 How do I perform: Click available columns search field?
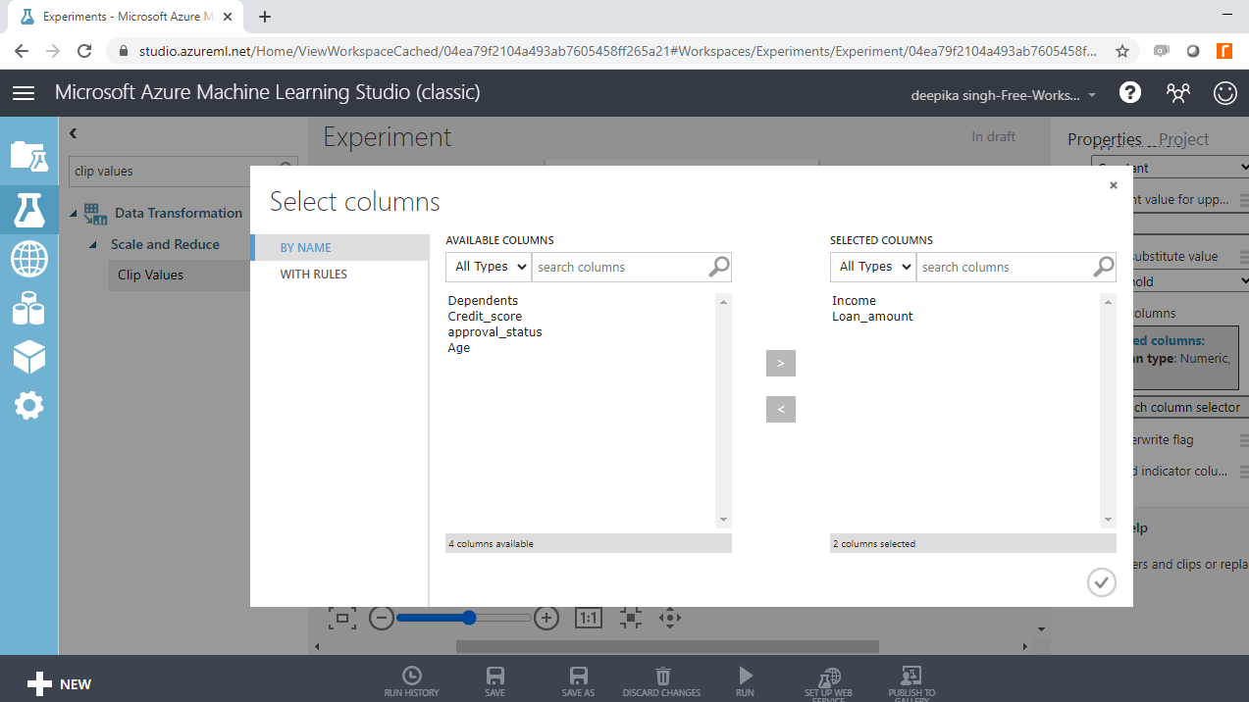[x=620, y=267]
